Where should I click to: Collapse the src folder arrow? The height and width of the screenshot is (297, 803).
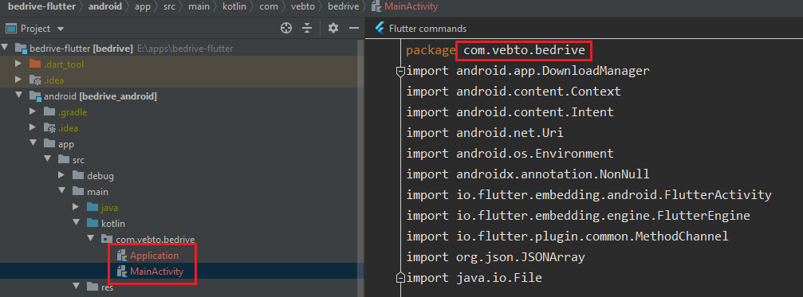pos(48,159)
